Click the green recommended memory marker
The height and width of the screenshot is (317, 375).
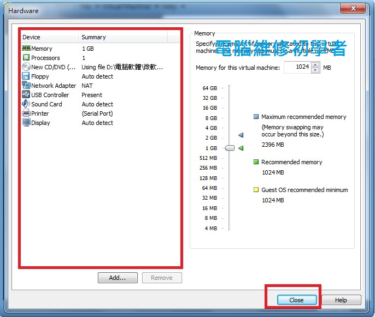click(241, 148)
